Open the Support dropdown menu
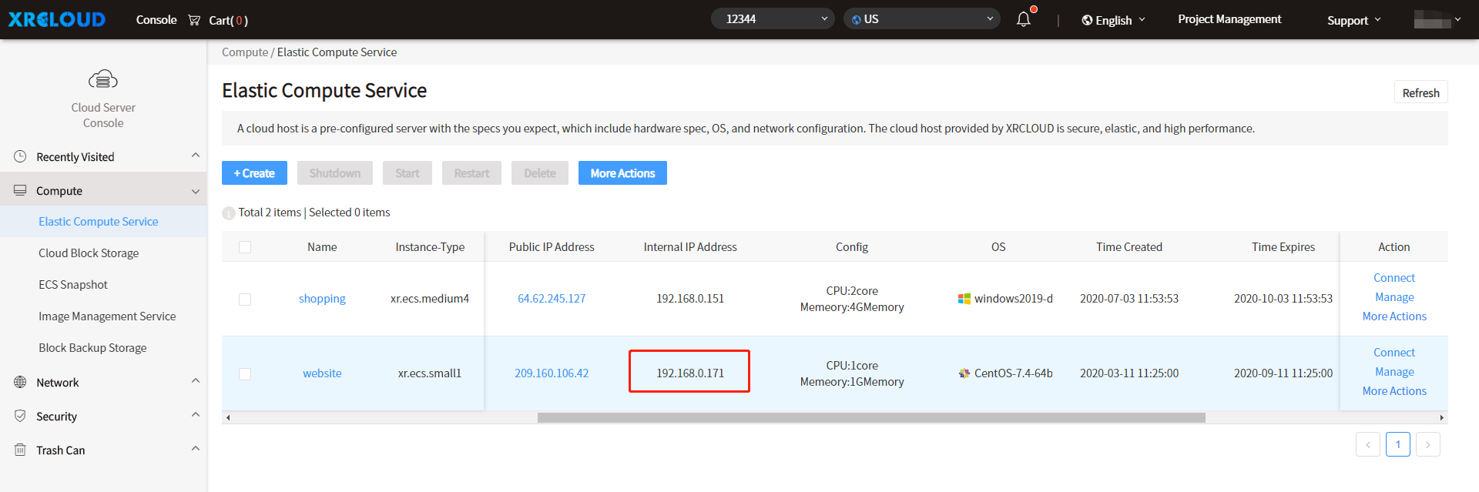 tap(1354, 20)
